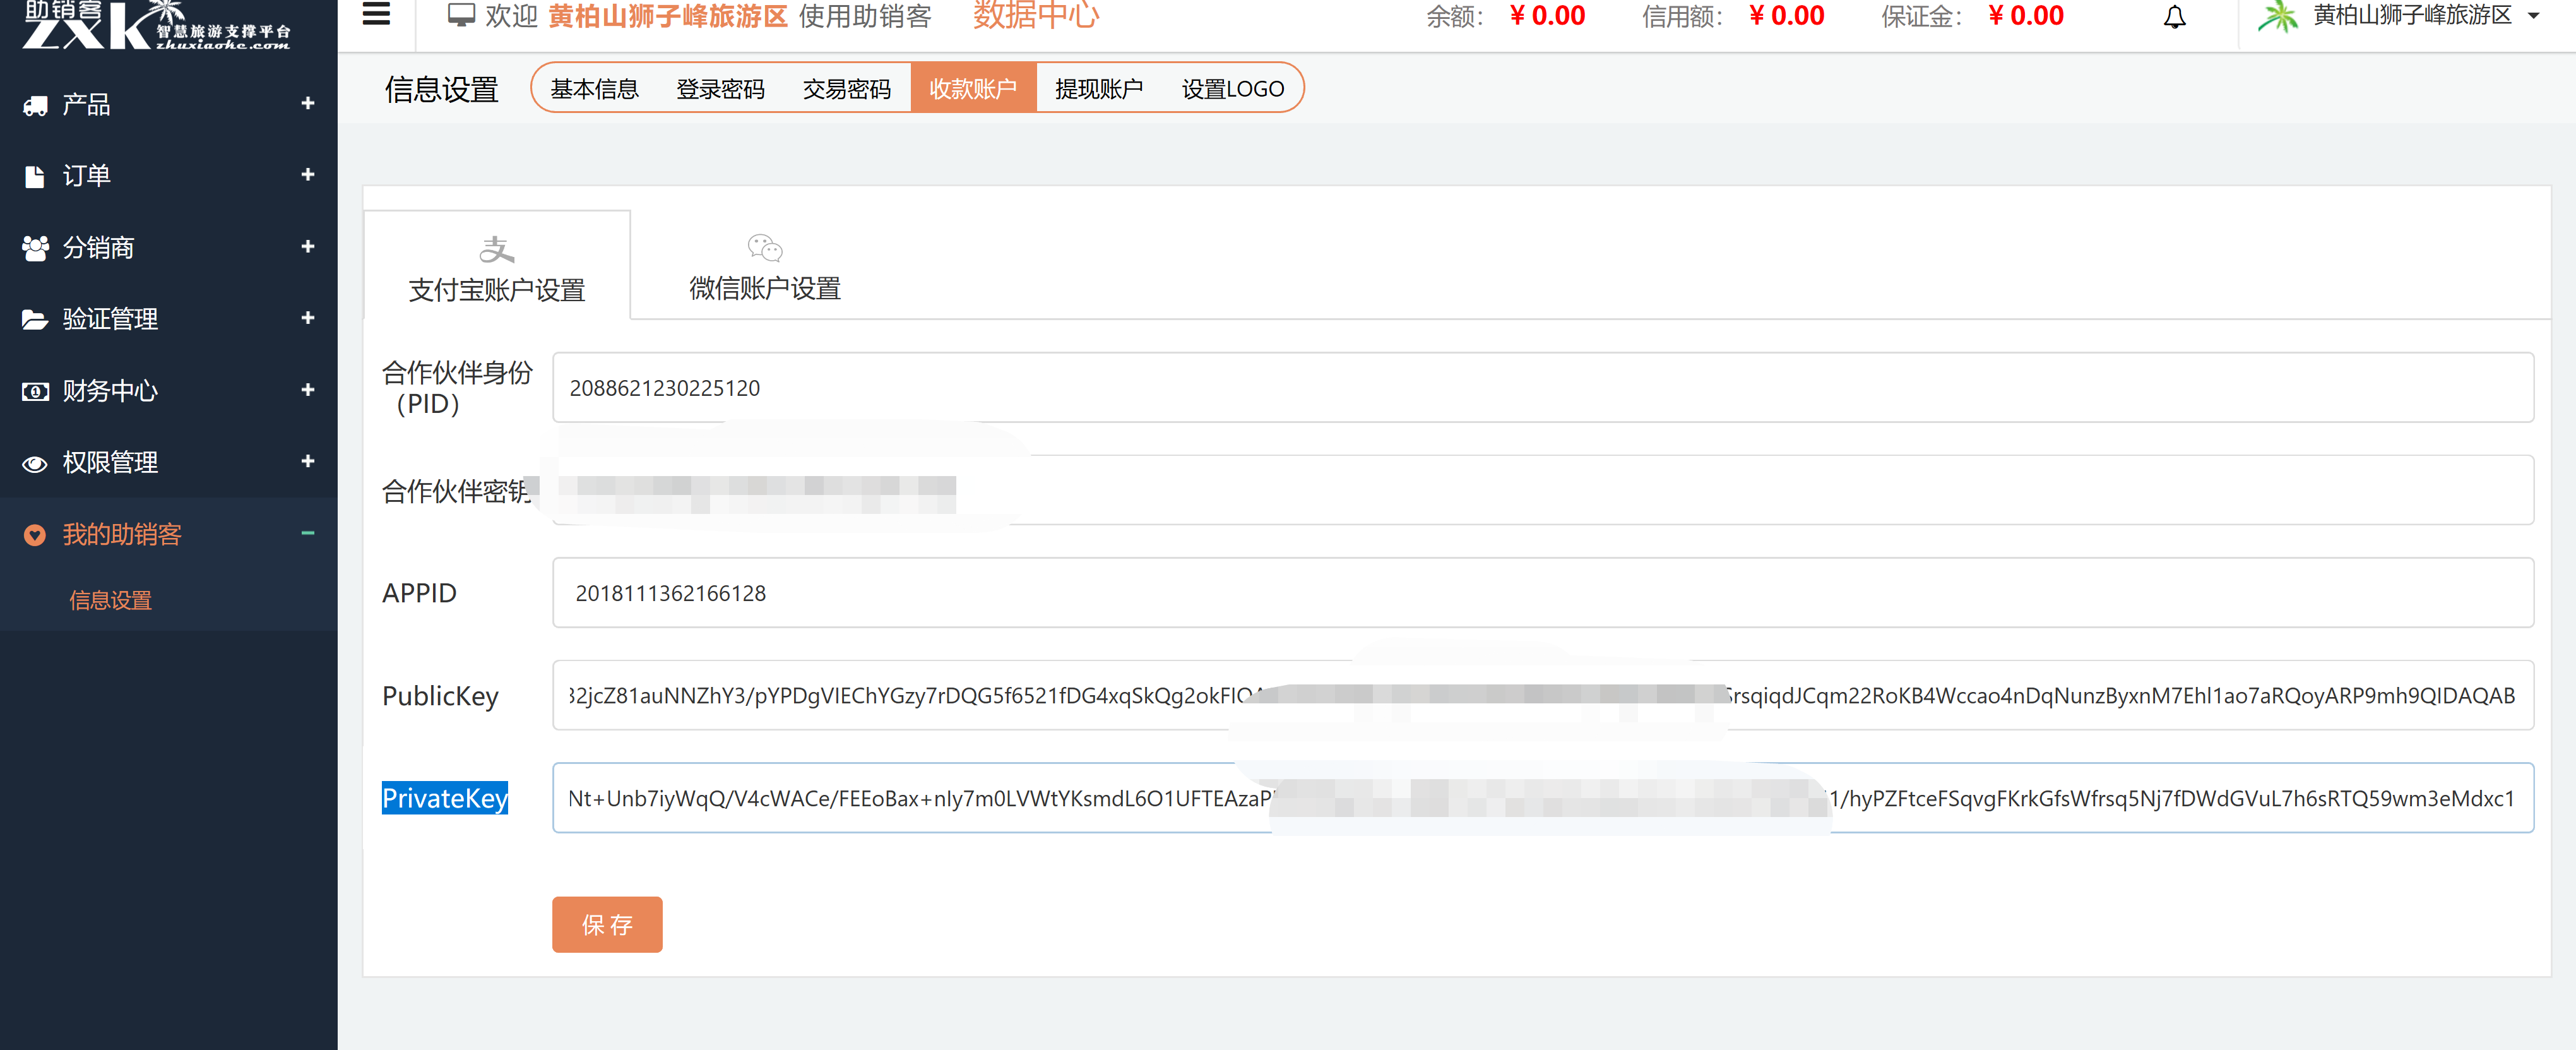Click the 信息设置 sidebar entry
Viewport: 2576px width, 1050px height.
(x=110, y=600)
